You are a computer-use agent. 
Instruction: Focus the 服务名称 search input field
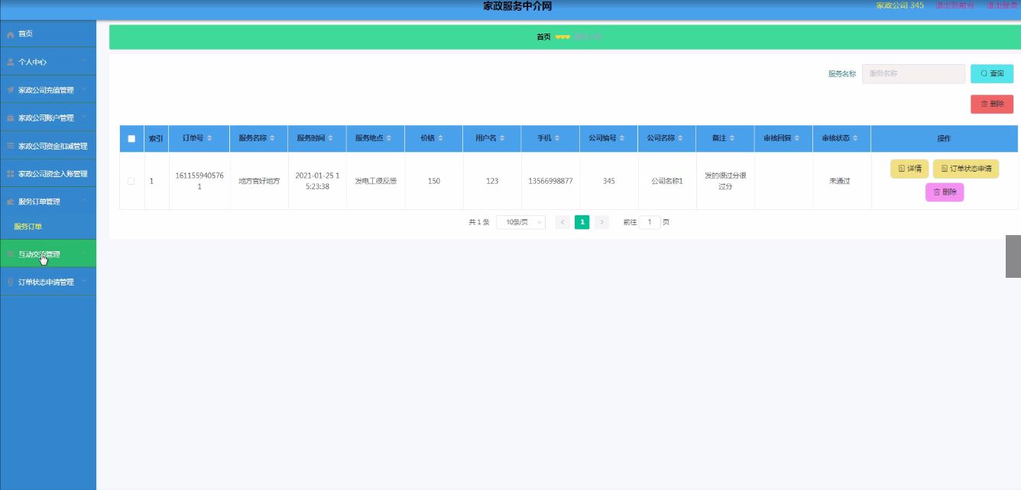913,73
